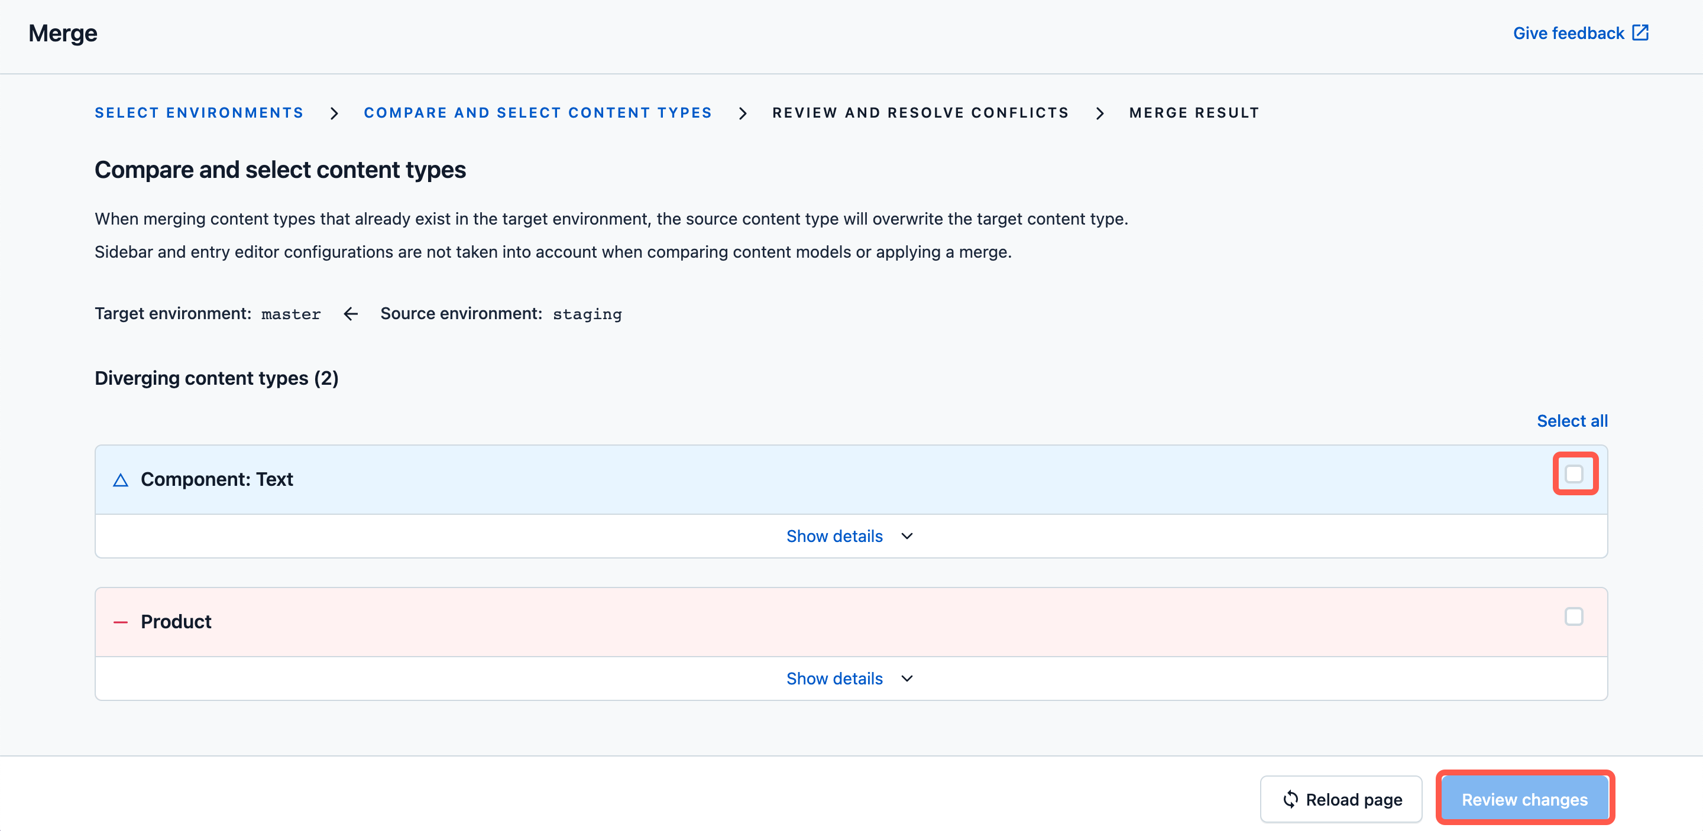Expand details for Product
The width and height of the screenshot is (1703, 831).
[834, 678]
